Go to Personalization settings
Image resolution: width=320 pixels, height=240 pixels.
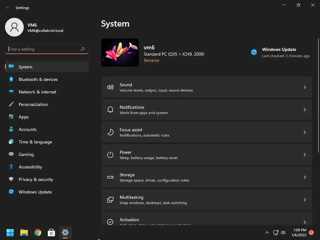[x=47, y=104]
